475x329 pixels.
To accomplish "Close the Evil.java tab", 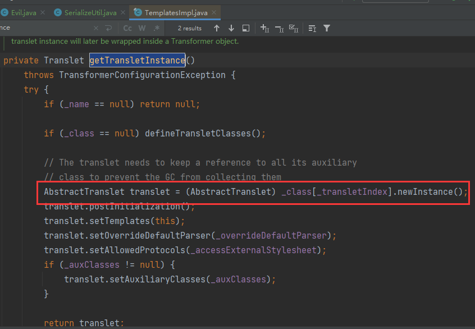I will point(43,12).
